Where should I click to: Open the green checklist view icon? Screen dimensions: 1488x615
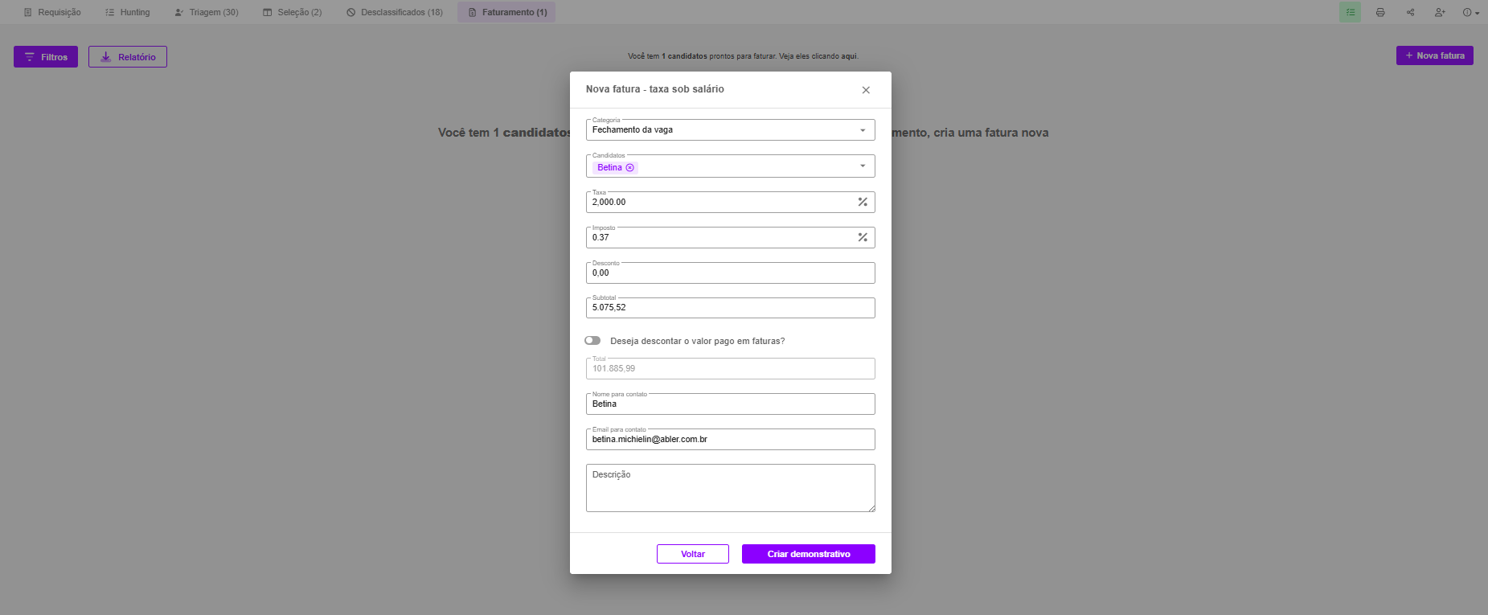(1351, 12)
